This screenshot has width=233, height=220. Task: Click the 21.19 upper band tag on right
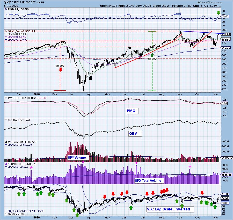pos(225,194)
